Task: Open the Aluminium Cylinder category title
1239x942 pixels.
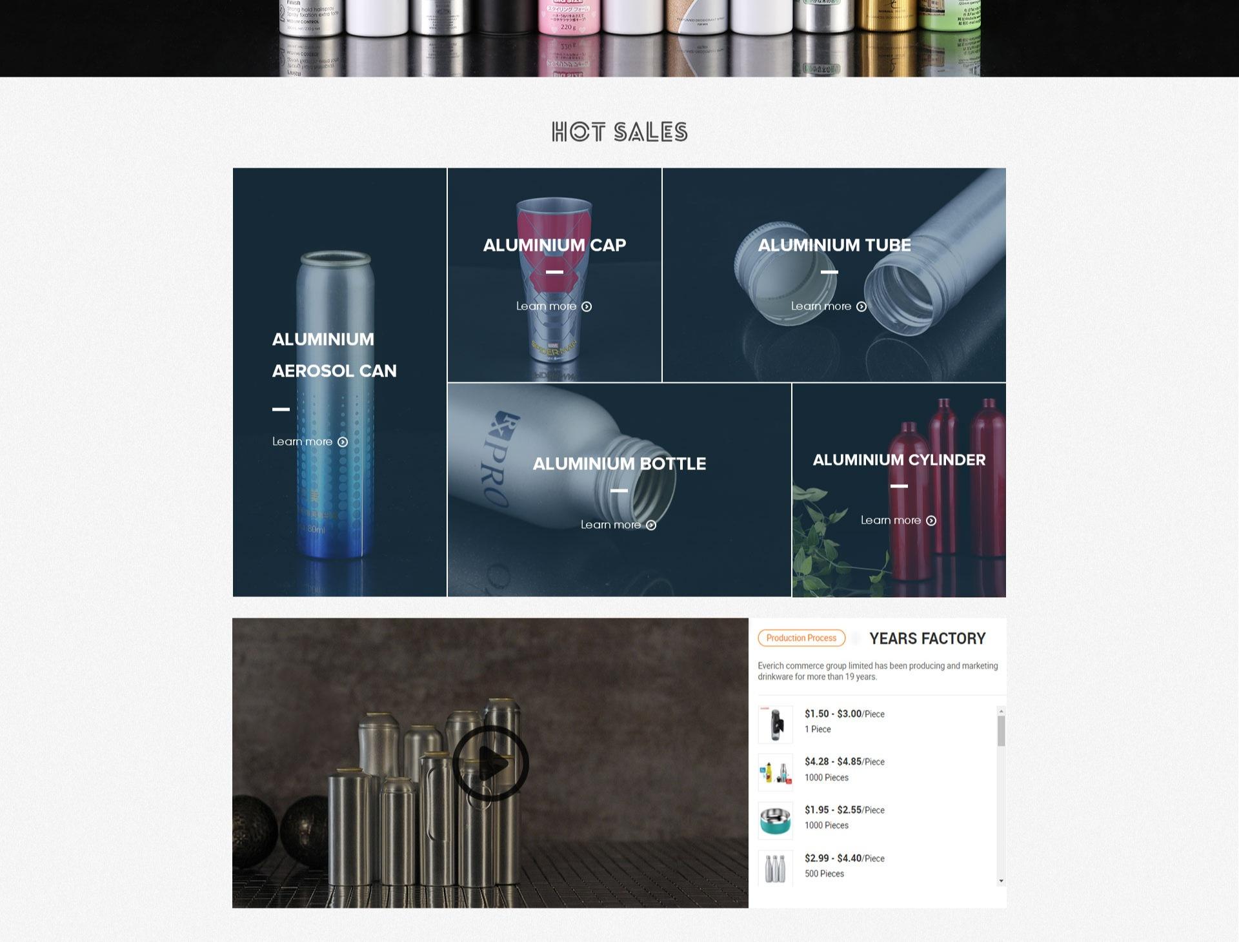Action: [x=899, y=460]
